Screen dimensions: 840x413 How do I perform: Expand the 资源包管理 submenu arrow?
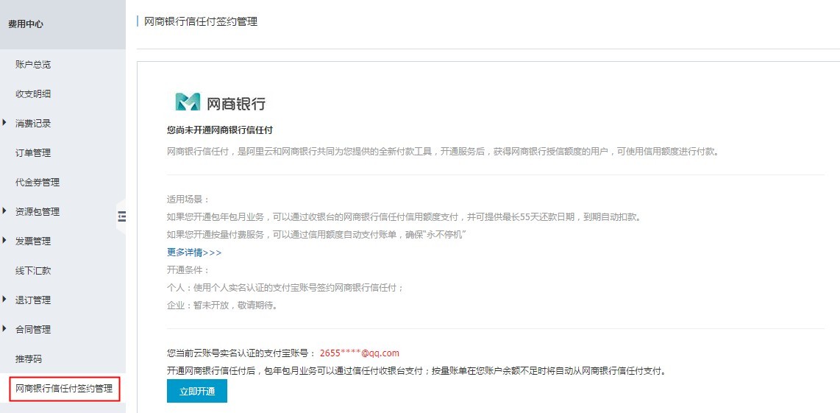coord(5,211)
